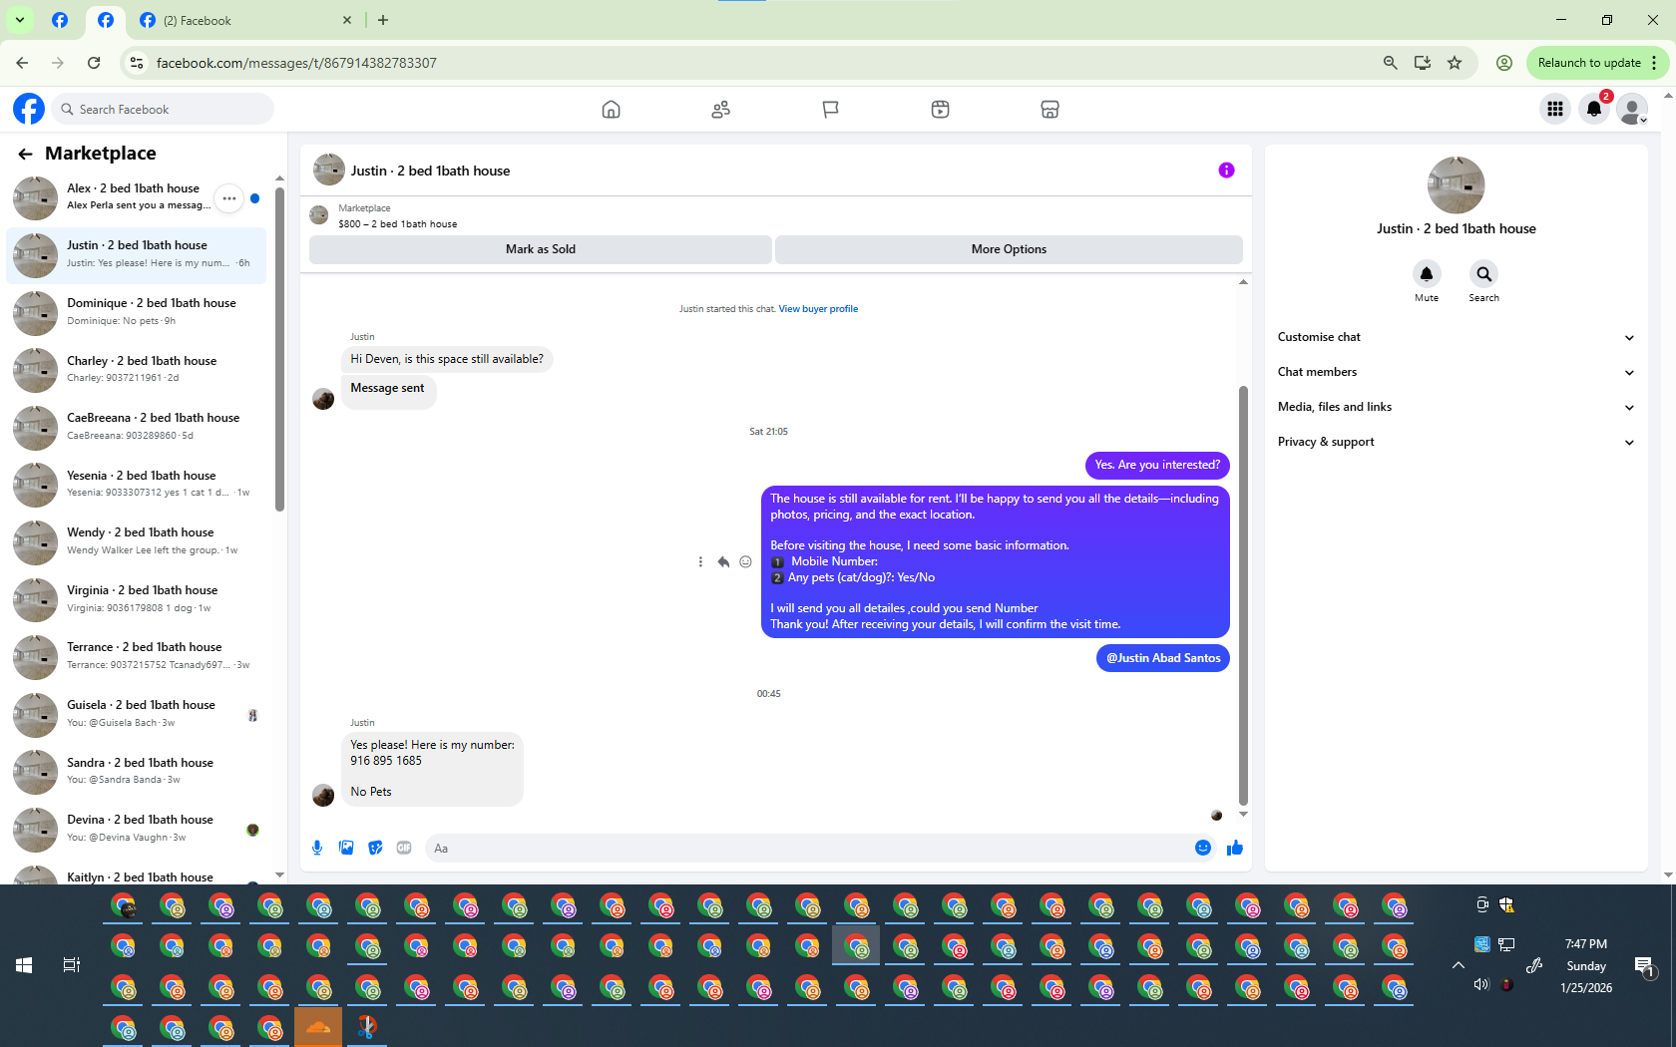Open Virginia 2 bed 1bath house chat
This screenshot has width=1676, height=1047.
137,599
